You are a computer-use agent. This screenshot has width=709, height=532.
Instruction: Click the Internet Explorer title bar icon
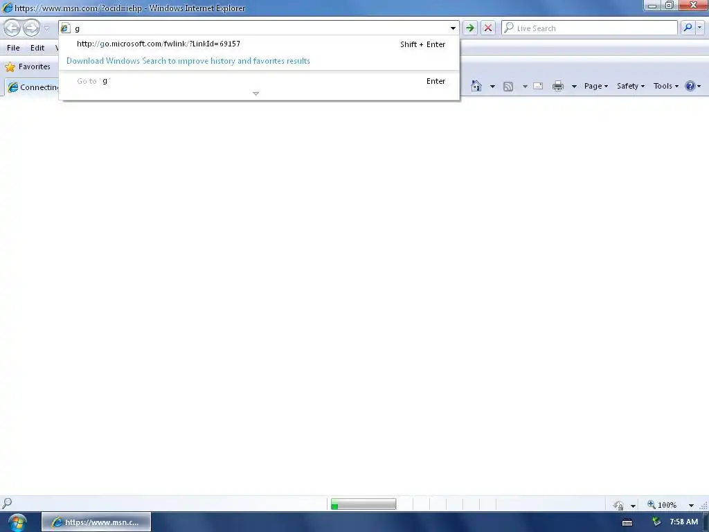tap(7, 8)
